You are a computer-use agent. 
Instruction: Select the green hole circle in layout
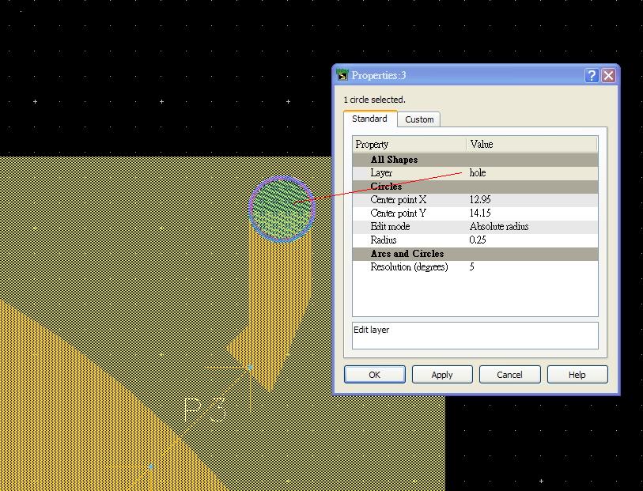282,209
